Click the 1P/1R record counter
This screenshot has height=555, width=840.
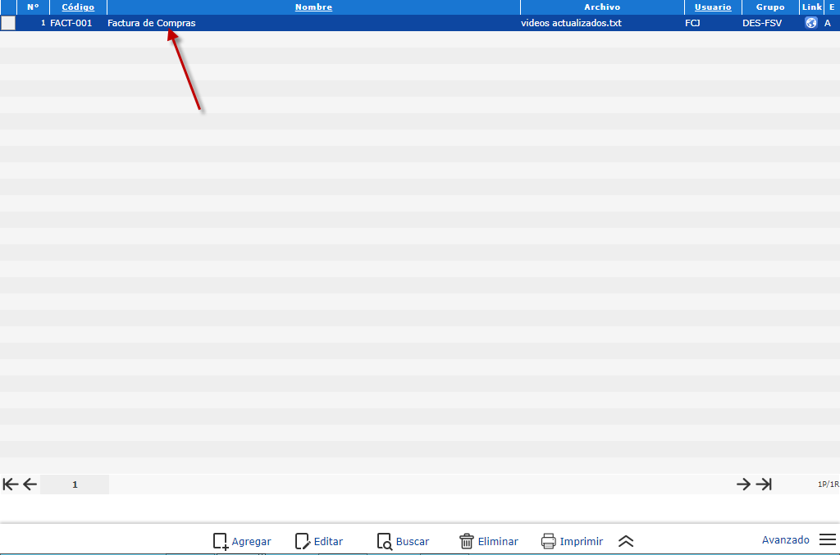pos(829,484)
